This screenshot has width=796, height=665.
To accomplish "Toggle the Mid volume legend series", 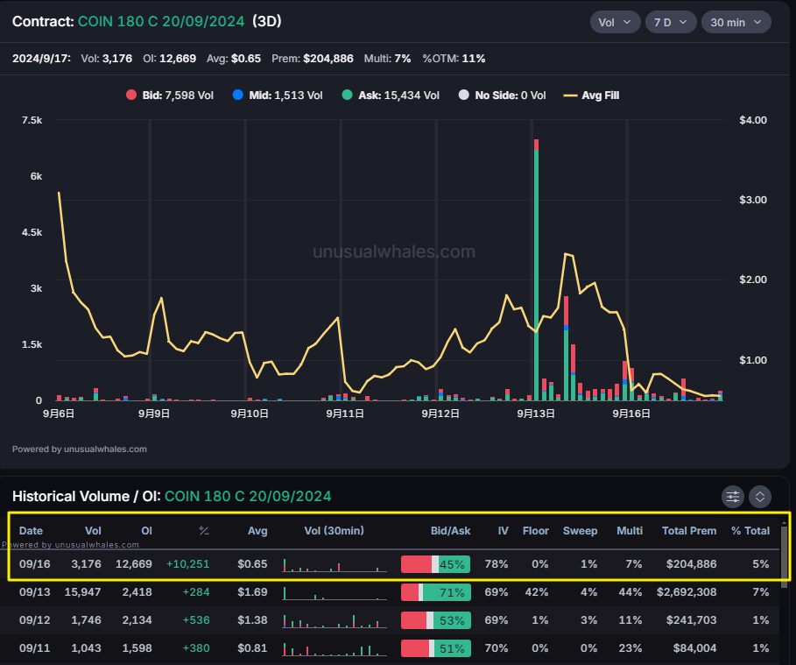I will [x=278, y=96].
